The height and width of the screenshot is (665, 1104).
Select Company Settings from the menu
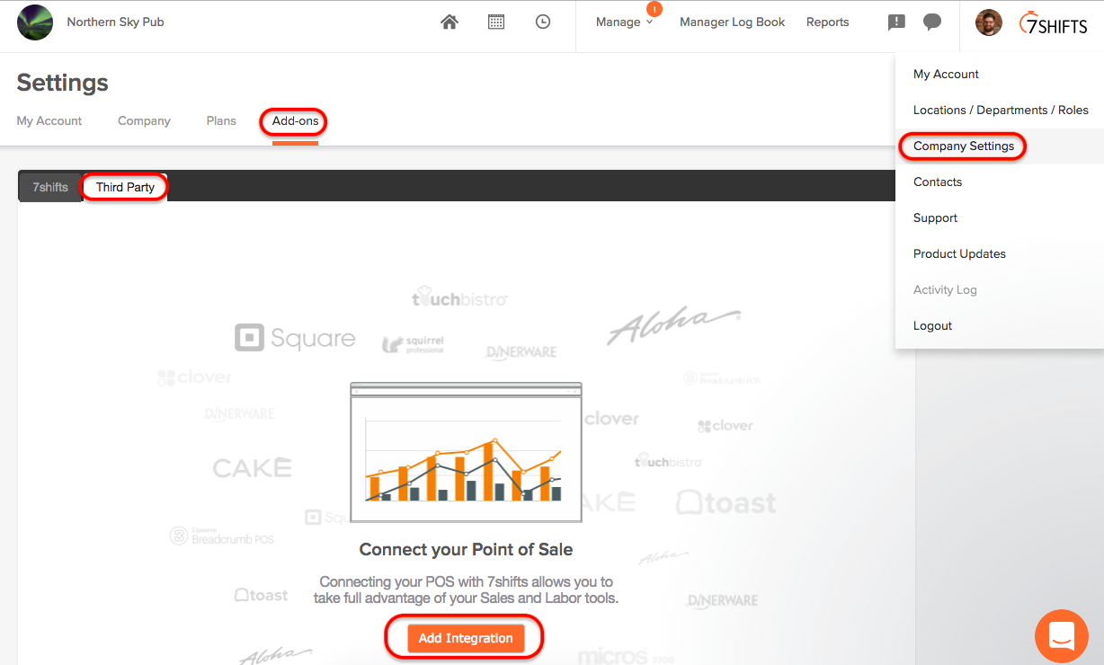tap(962, 146)
